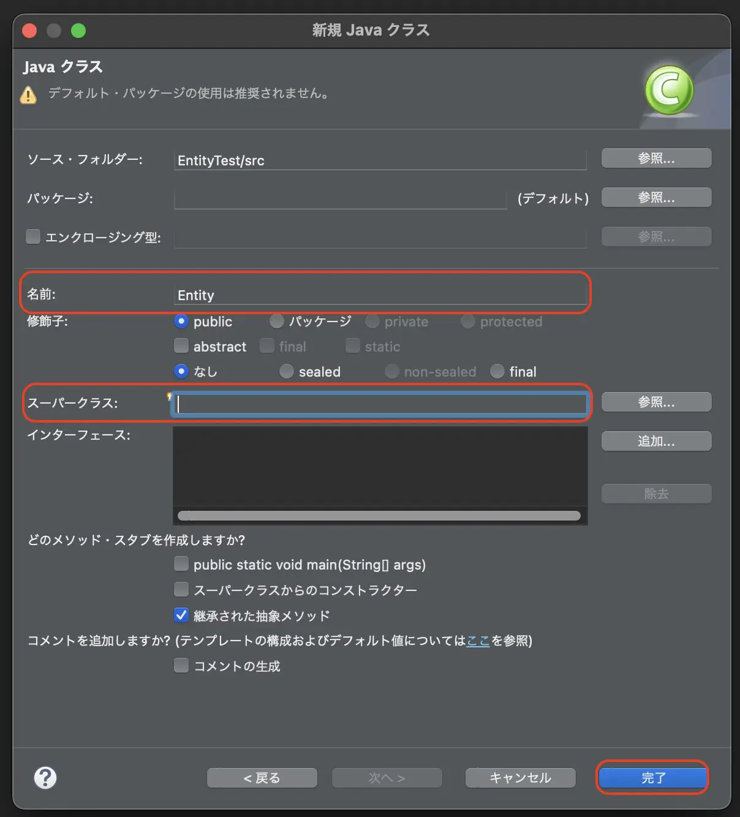Enable the final modifier checkbox

[x=267, y=346]
